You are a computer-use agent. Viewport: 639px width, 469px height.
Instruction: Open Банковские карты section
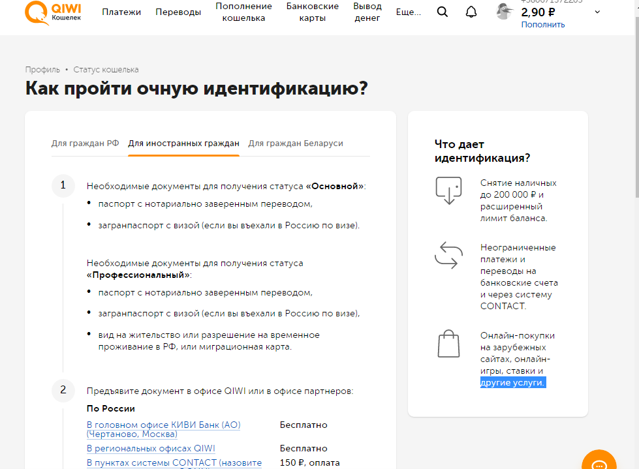pos(313,12)
